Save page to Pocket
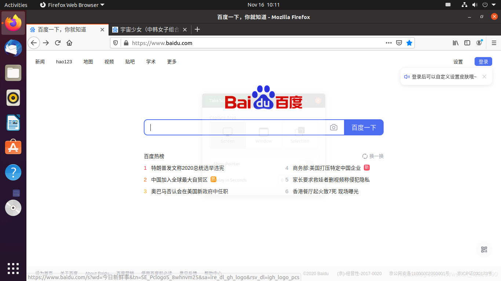The width and height of the screenshot is (501, 281). pyautogui.click(x=399, y=43)
